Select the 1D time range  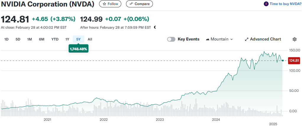(7, 39)
